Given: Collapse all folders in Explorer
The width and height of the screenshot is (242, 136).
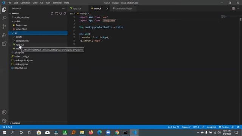Looking at the screenshot, I should tap(65, 14).
